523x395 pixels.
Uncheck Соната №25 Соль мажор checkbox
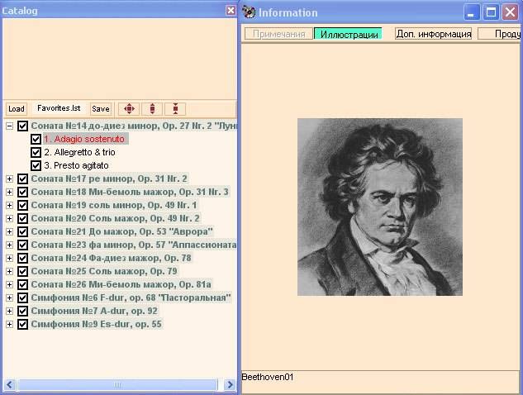pos(22,271)
